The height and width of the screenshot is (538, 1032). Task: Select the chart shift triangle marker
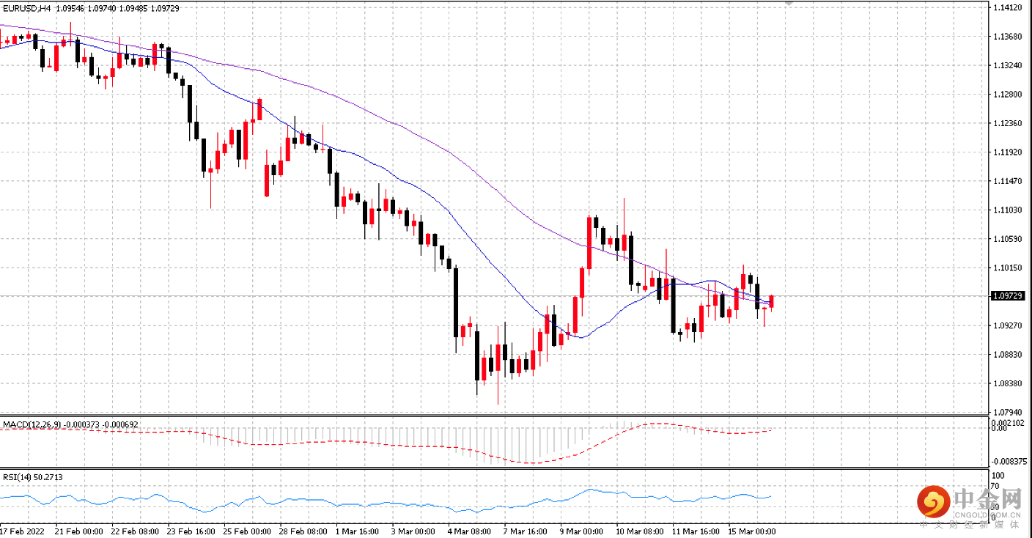789,4
